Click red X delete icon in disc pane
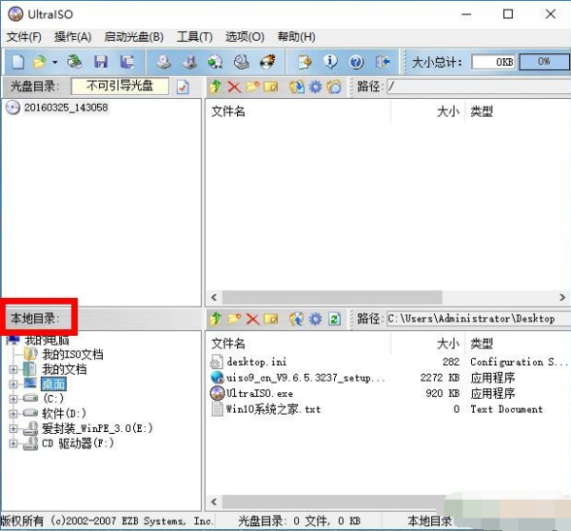Image resolution: width=571 pixels, height=531 pixels. point(233,87)
